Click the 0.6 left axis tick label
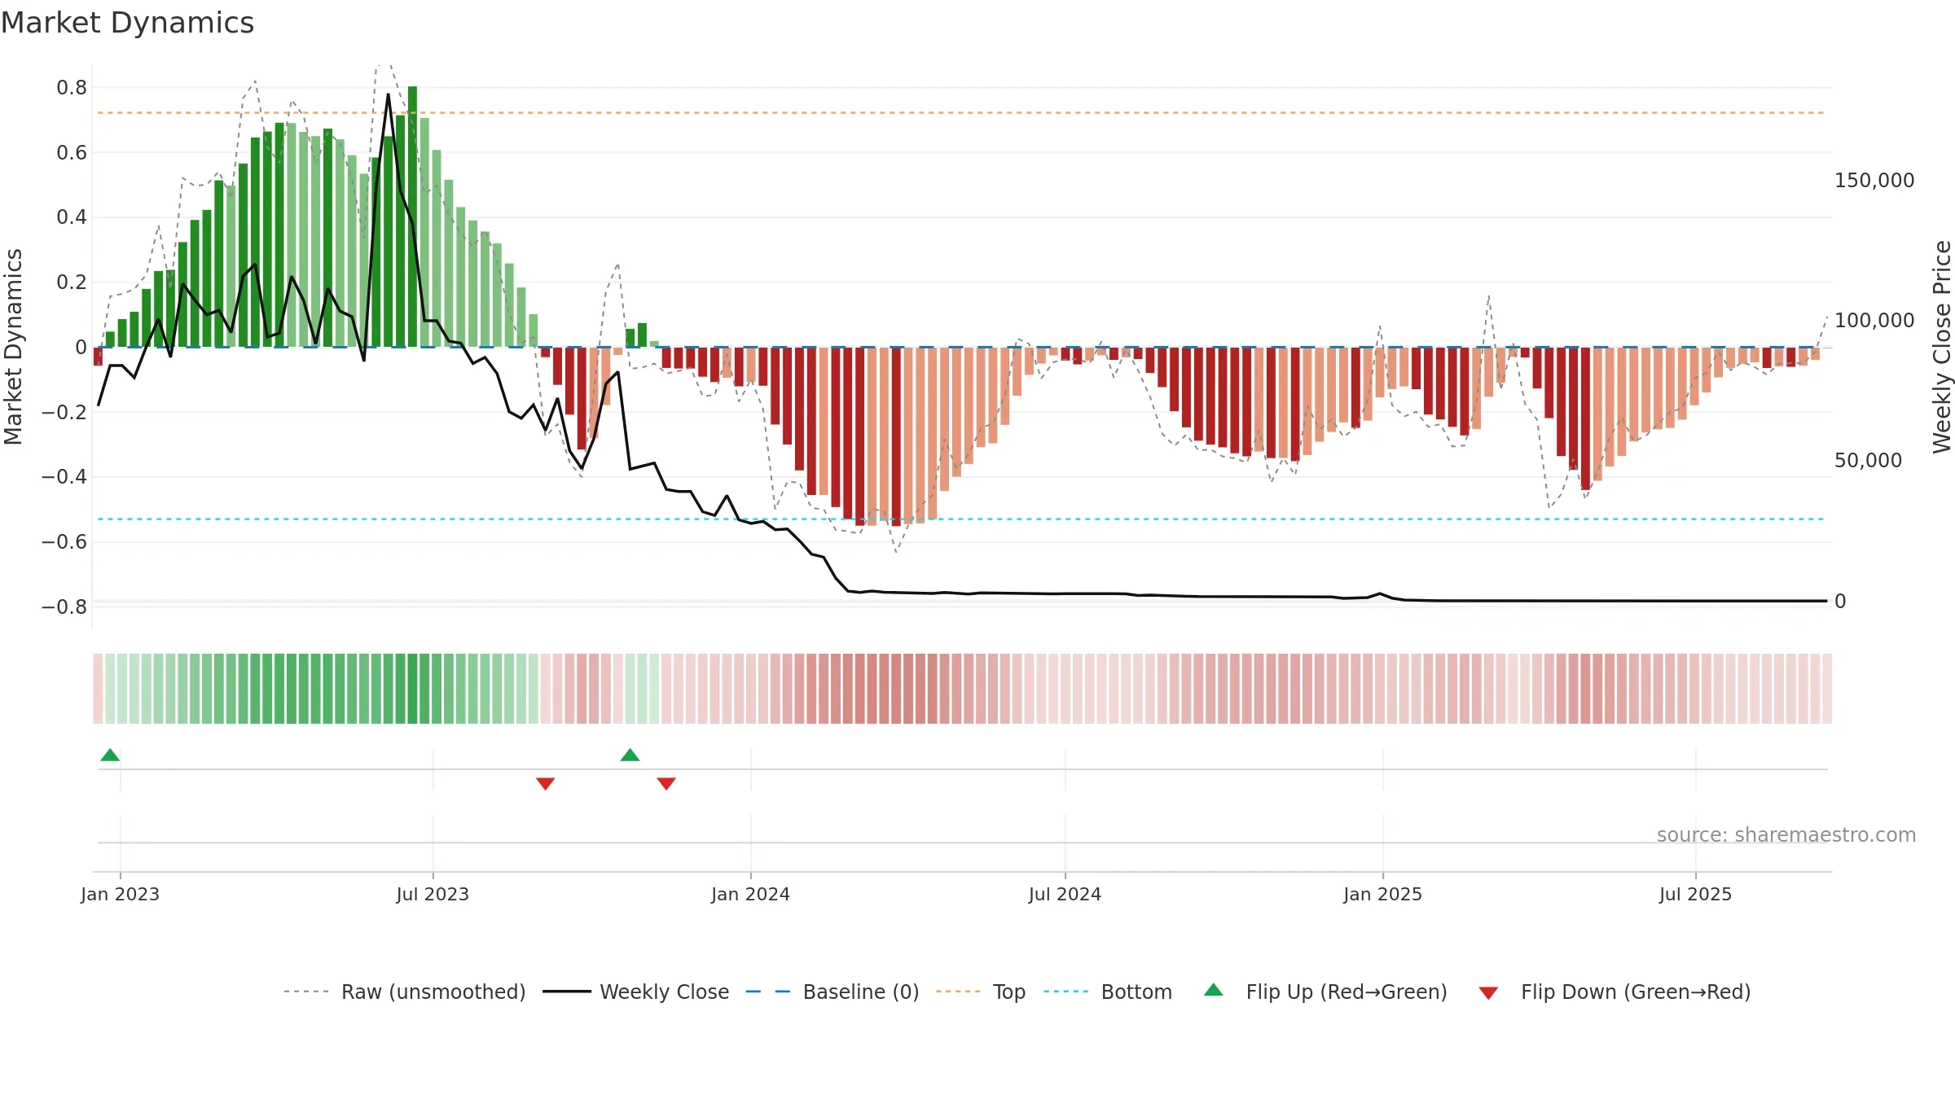This screenshot has width=1955, height=1099. (72, 152)
